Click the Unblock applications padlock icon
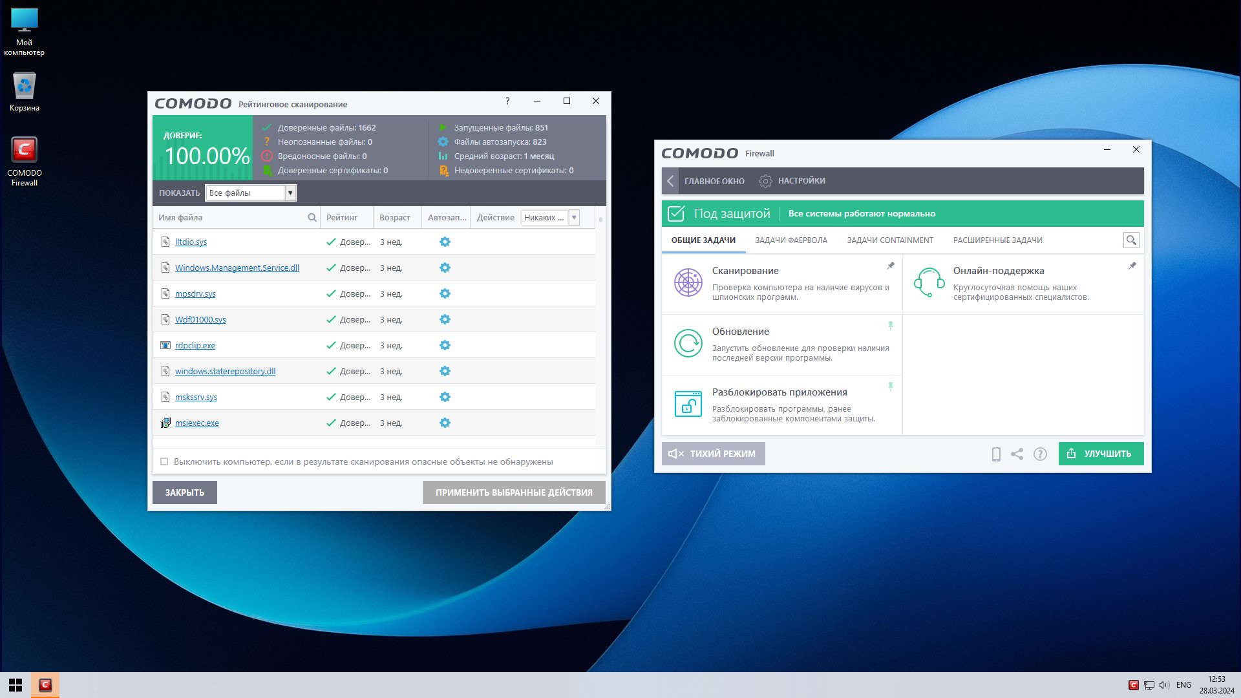This screenshot has height=698, width=1241. [x=688, y=404]
